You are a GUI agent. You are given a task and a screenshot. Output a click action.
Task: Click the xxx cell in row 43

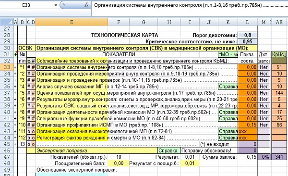click(248, 131)
